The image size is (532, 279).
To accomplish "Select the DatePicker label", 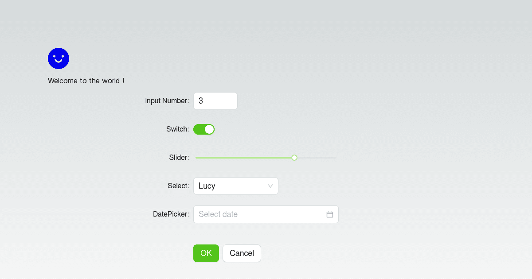I will pos(171,214).
